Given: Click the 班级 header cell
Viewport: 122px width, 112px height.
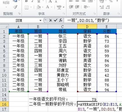Looking at the screenshot, I should (38, 31).
